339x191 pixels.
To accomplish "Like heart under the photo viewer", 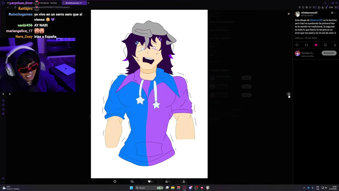I will pos(149,181).
